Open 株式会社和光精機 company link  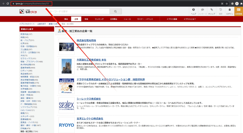(x=86, y=40)
